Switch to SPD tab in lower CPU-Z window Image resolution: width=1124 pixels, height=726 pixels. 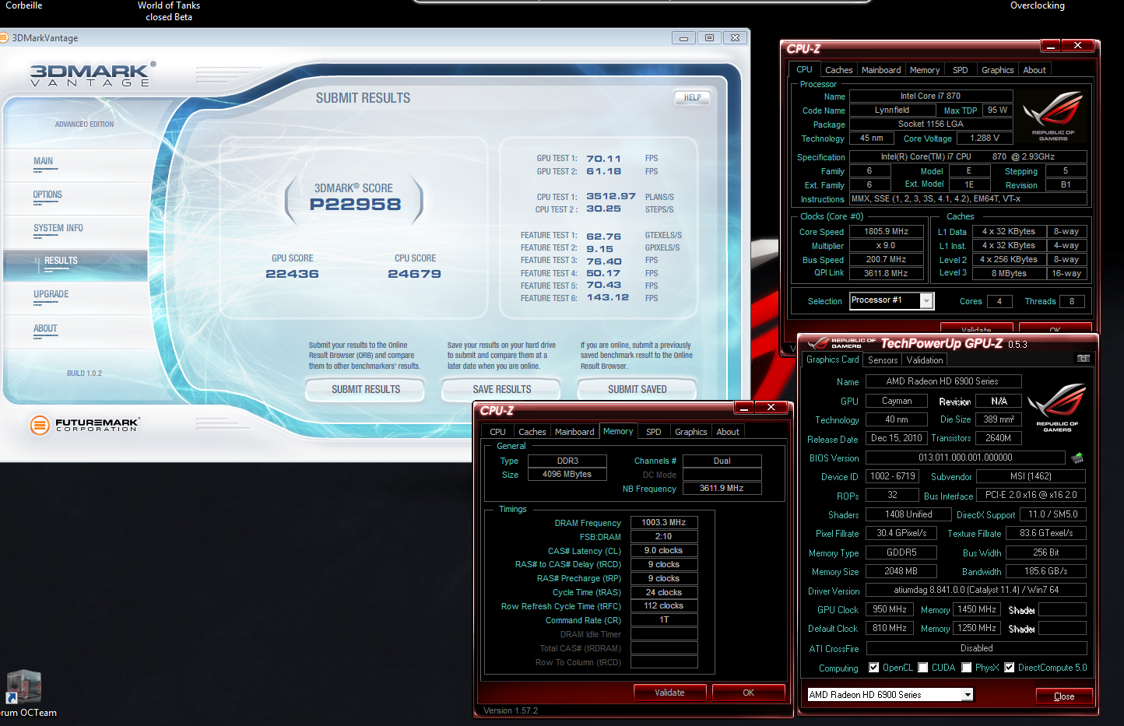click(x=654, y=432)
